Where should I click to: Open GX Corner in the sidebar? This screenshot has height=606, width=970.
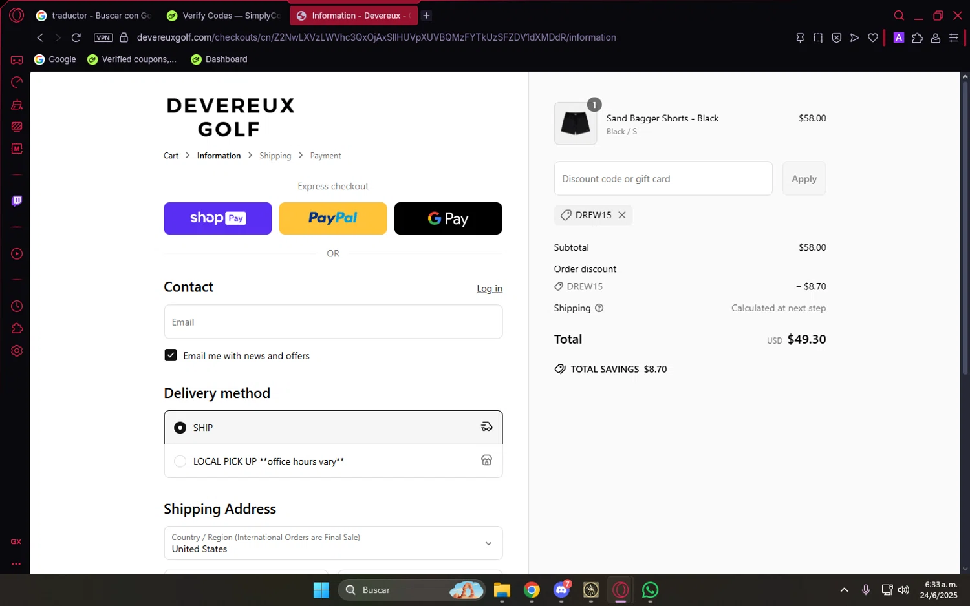point(17,60)
